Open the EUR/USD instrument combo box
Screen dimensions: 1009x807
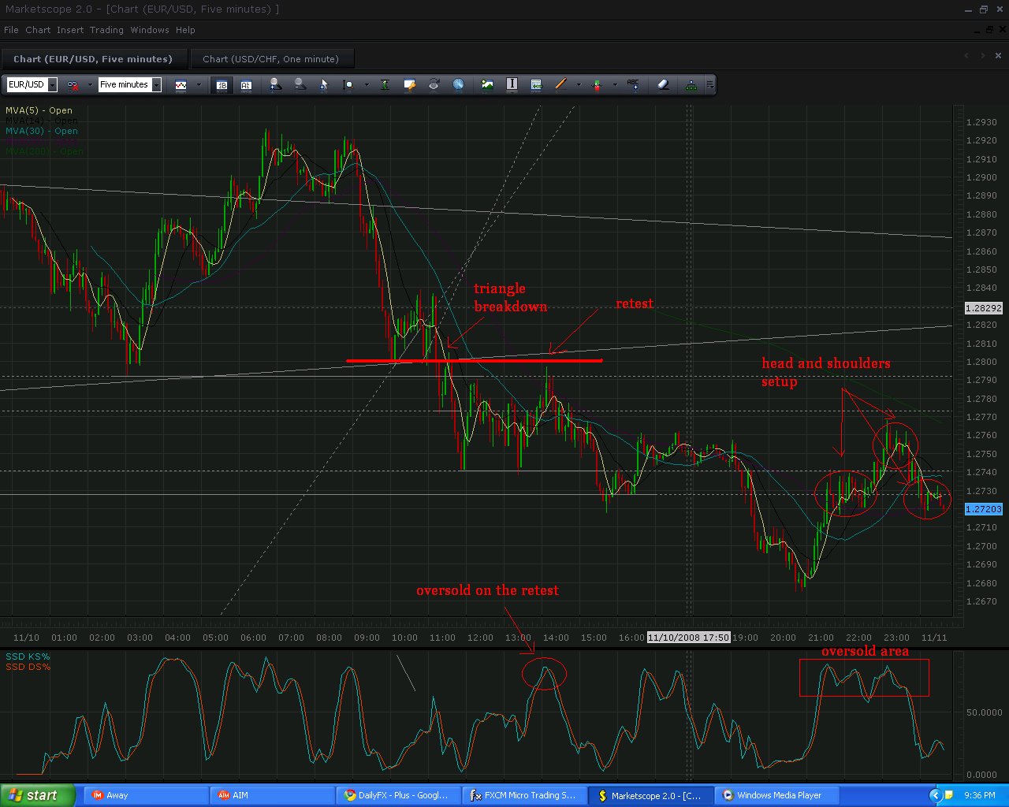coord(32,84)
